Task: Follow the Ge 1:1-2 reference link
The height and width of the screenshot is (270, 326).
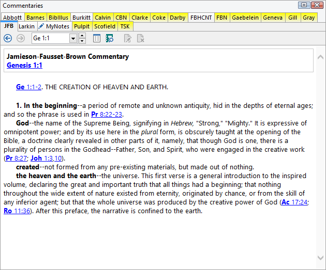Action: [28, 87]
